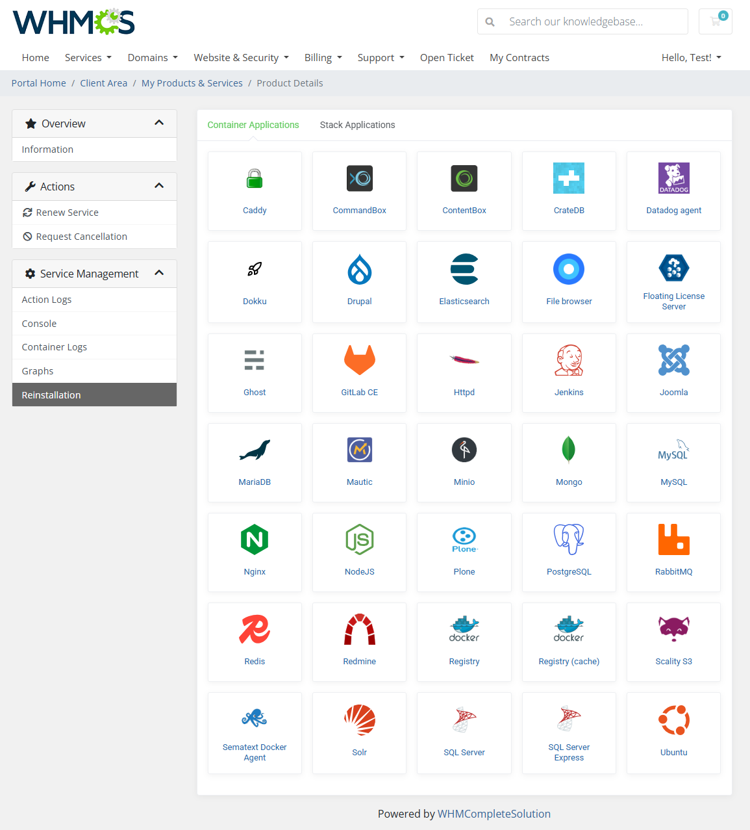Pick the Drupal drop icon
The height and width of the screenshot is (830, 750).
(360, 269)
